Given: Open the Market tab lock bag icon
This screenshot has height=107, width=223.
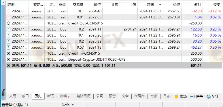Looking at the screenshot, I should pyautogui.click(x=176, y=96).
